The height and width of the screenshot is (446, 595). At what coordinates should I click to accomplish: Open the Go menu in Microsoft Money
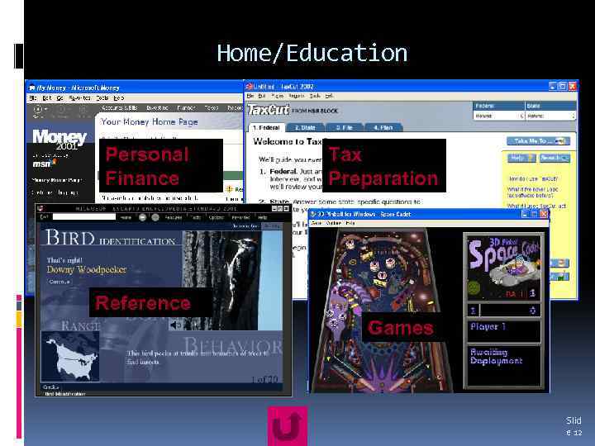(60, 98)
